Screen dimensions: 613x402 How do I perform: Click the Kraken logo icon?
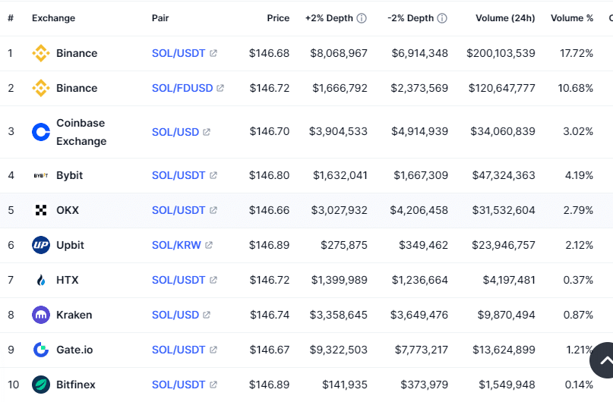click(41, 315)
